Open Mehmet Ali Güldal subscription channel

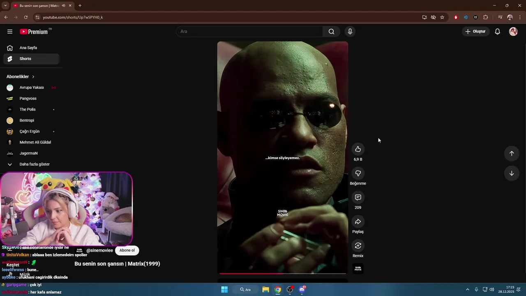[31, 142]
